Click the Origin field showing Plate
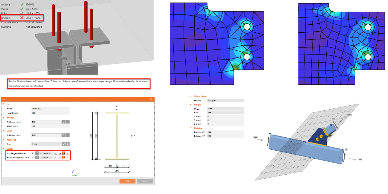The image size is (388, 194). point(225,109)
